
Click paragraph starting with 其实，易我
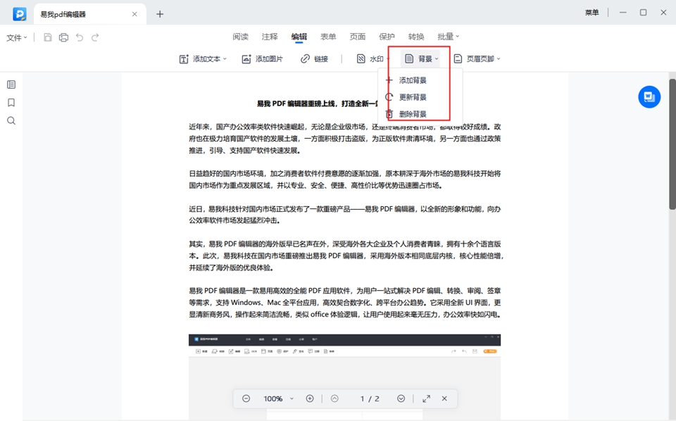(346, 256)
